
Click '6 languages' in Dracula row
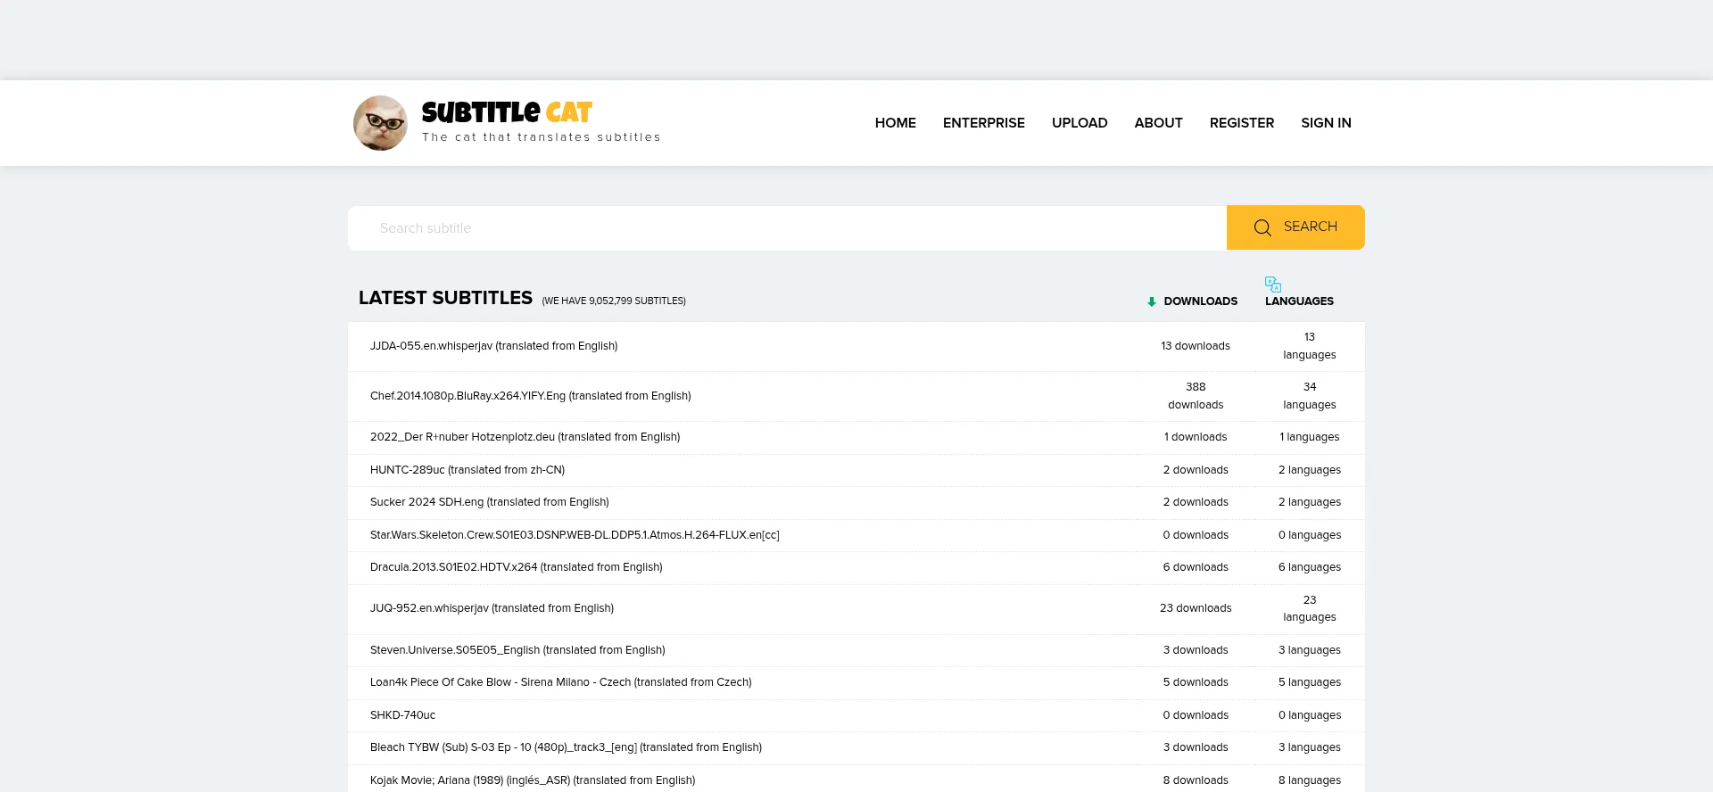[x=1310, y=567]
